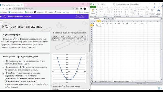Click the Insert cells (Вставить) button in Cells group
The width and height of the screenshot is (163, 92).
pos(141,10)
